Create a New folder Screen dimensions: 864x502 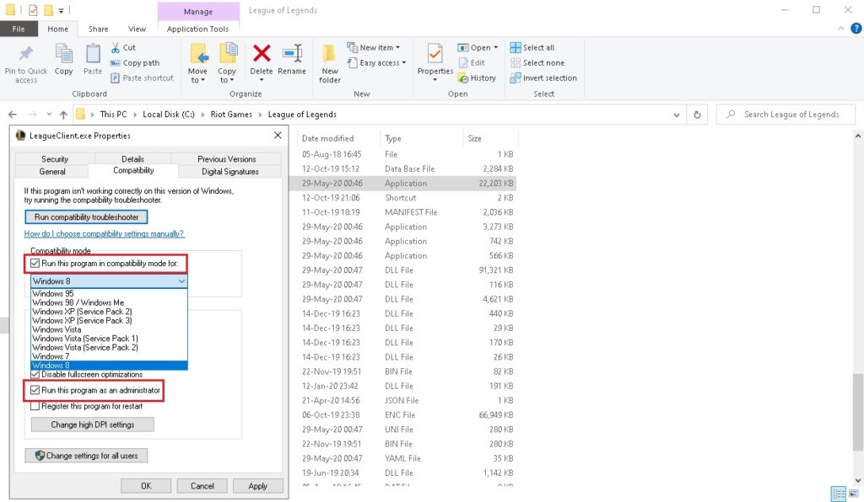click(330, 64)
